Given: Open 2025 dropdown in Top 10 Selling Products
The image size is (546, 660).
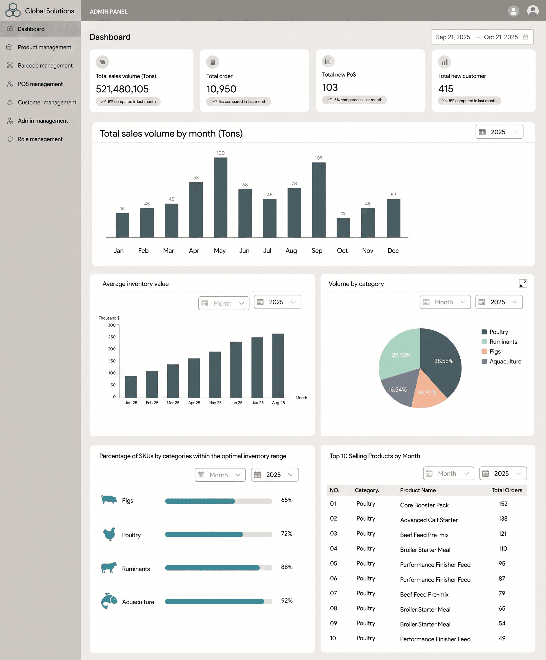Looking at the screenshot, I should click(503, 473).
